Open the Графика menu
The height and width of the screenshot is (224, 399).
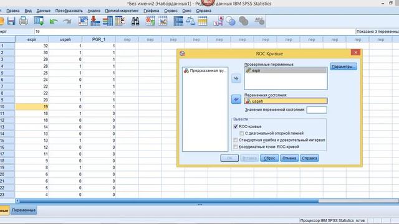pyautogui.click(x=151, y=11)
